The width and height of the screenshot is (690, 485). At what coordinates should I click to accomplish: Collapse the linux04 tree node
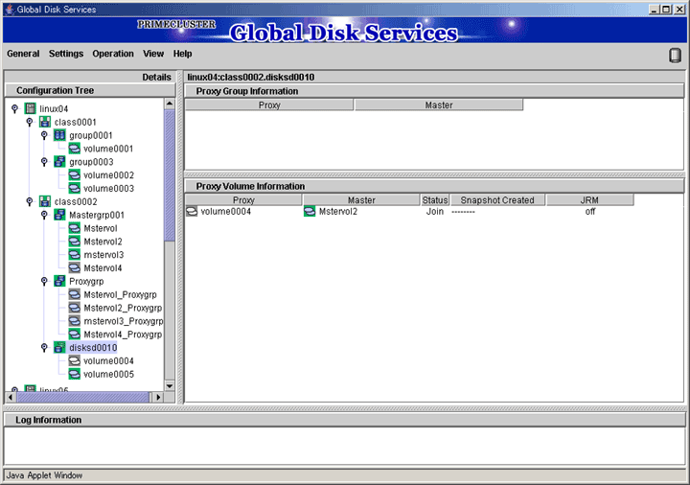coord(15,108)
